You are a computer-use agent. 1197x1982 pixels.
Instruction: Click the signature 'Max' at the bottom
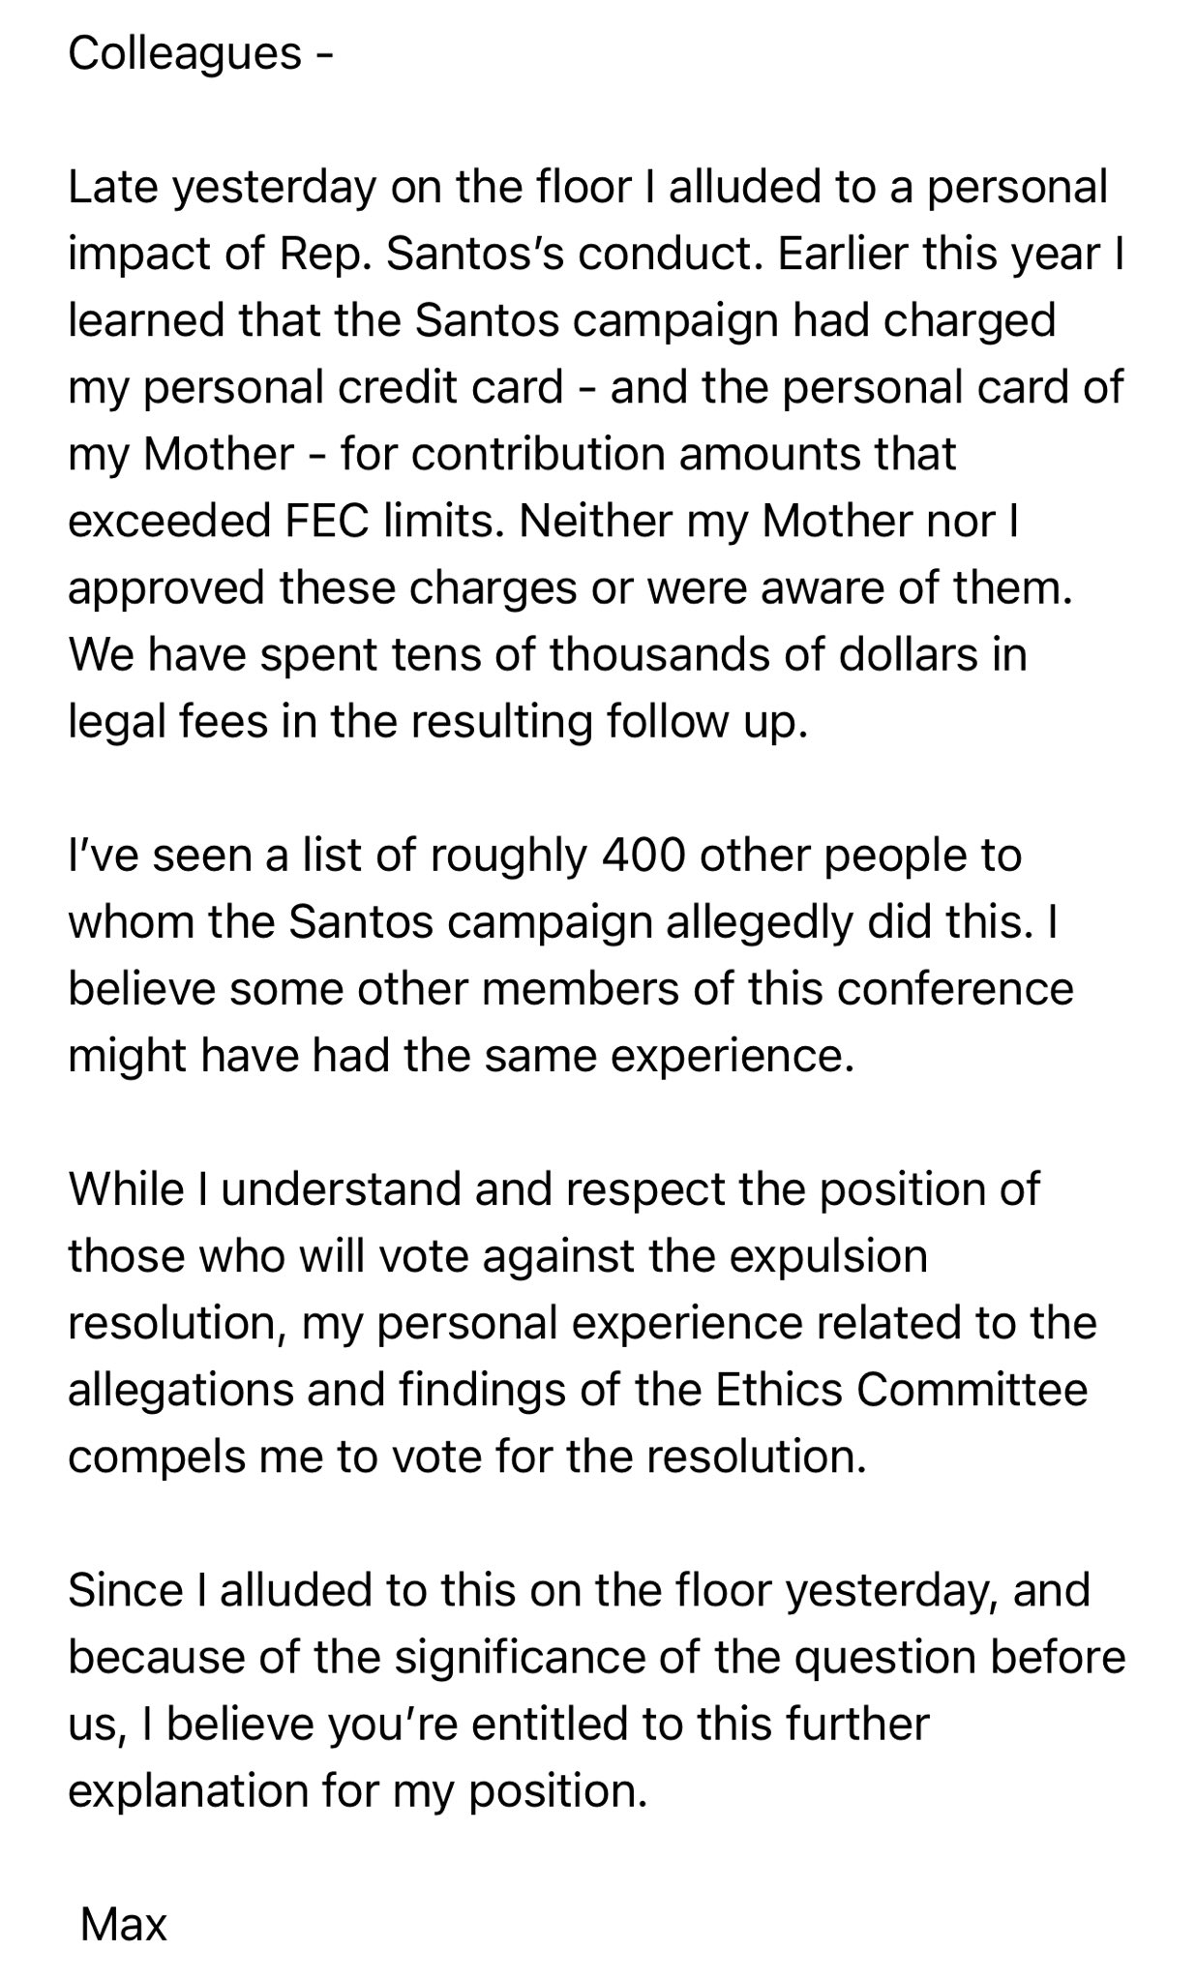coord(124,1924)
